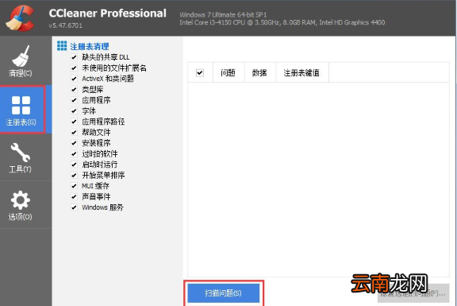
Task: Click the CCleaner logo icon
Action: pos(21,17)
